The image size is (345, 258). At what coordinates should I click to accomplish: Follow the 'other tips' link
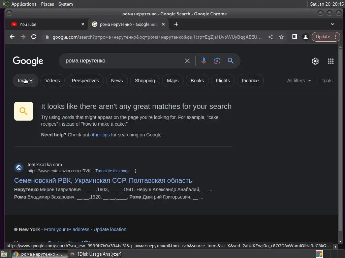click(x=100, y=135)
